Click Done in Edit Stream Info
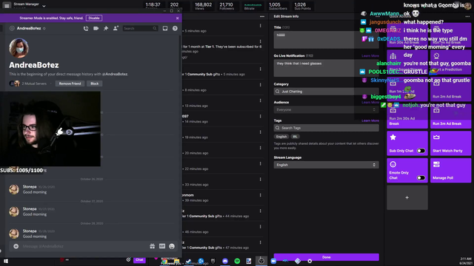This screenshot has height=266, width=474. 326,257
